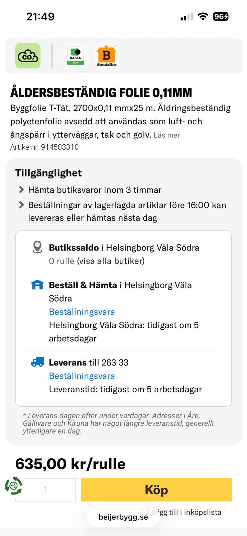
Task: Tap the battery indicator in status bar
Action: [x=221, y=16]
